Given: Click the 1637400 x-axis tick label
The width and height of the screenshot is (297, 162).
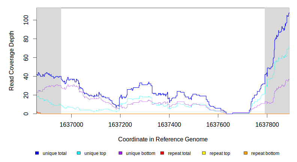Looking at the screenshot, I should (x=169, y=123).
